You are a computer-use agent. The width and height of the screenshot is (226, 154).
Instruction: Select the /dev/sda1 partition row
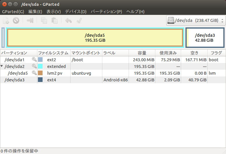coord(113,60)
